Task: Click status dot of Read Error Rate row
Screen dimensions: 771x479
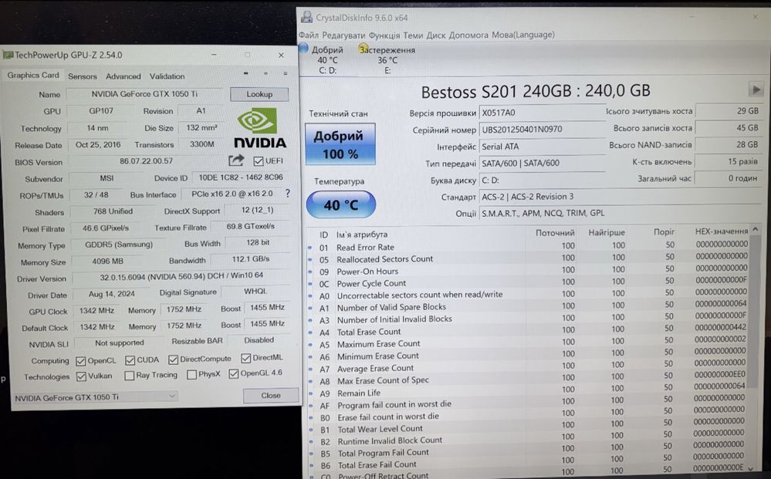Action: coord(309,248)
